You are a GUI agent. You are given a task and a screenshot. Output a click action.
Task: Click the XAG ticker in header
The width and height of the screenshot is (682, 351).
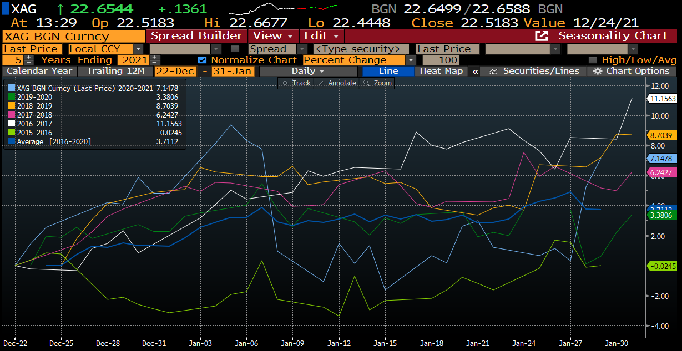(x=24, y=9)
